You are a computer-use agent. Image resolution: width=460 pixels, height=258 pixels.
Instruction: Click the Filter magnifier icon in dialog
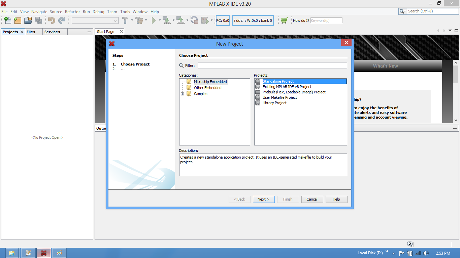[182, 66]
